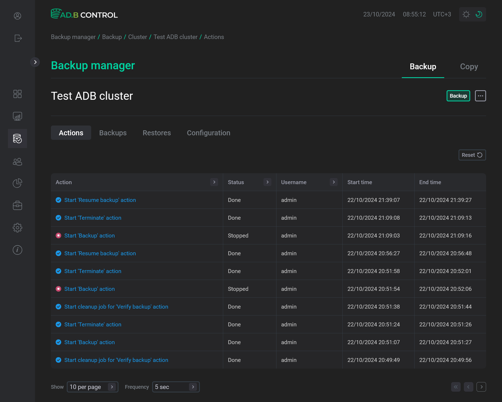Image resolution: width=502 pixels, height=402 pixels.
Task: Switch to the Copy top tab
Action: tap(469, 67)
